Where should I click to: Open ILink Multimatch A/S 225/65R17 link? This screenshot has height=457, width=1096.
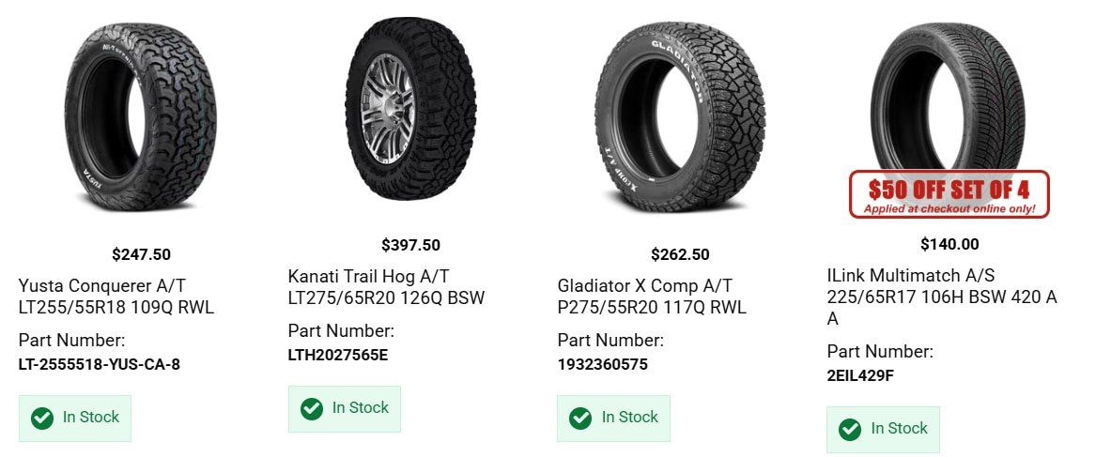tap(942, 297)
